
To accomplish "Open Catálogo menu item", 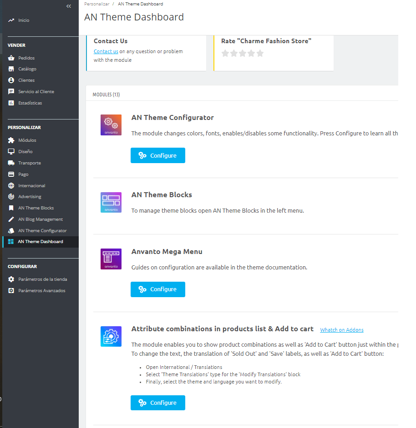I will point(27,69).
